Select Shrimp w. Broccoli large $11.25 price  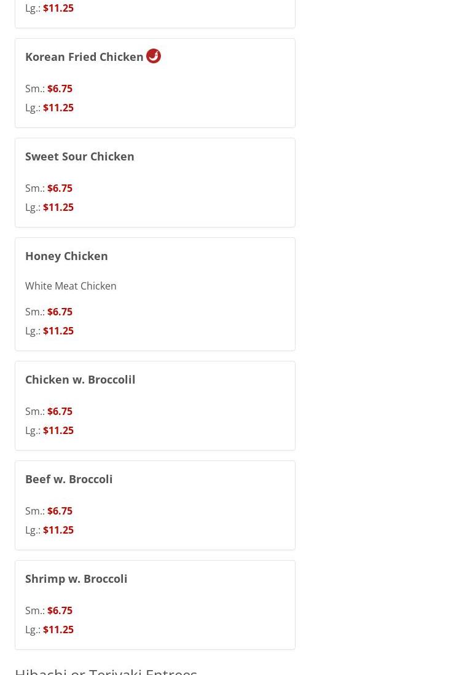[x=58, y=630]
